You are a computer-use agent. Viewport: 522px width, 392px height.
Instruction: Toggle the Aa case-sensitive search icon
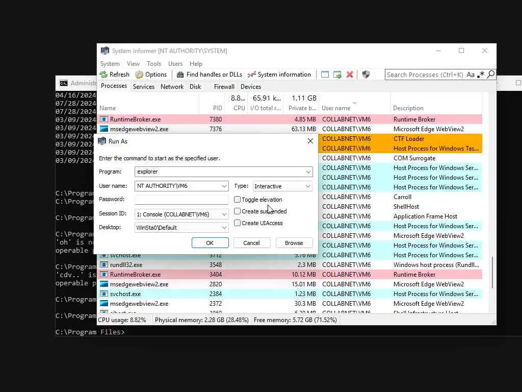[471, 75]
